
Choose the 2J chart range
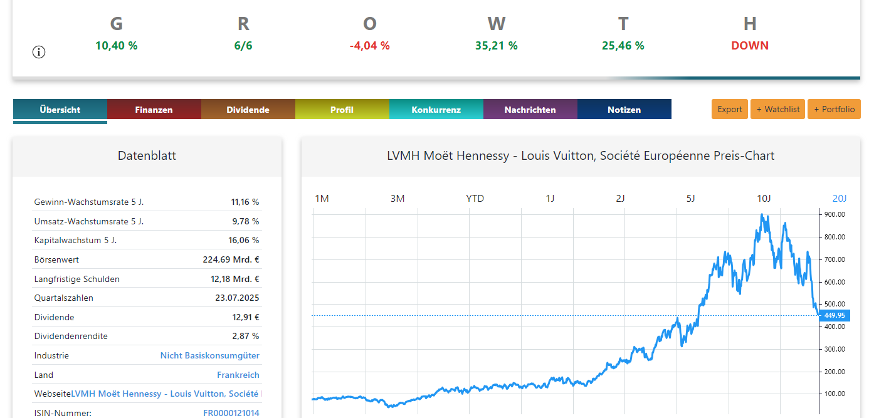click(x=620, y=199)
